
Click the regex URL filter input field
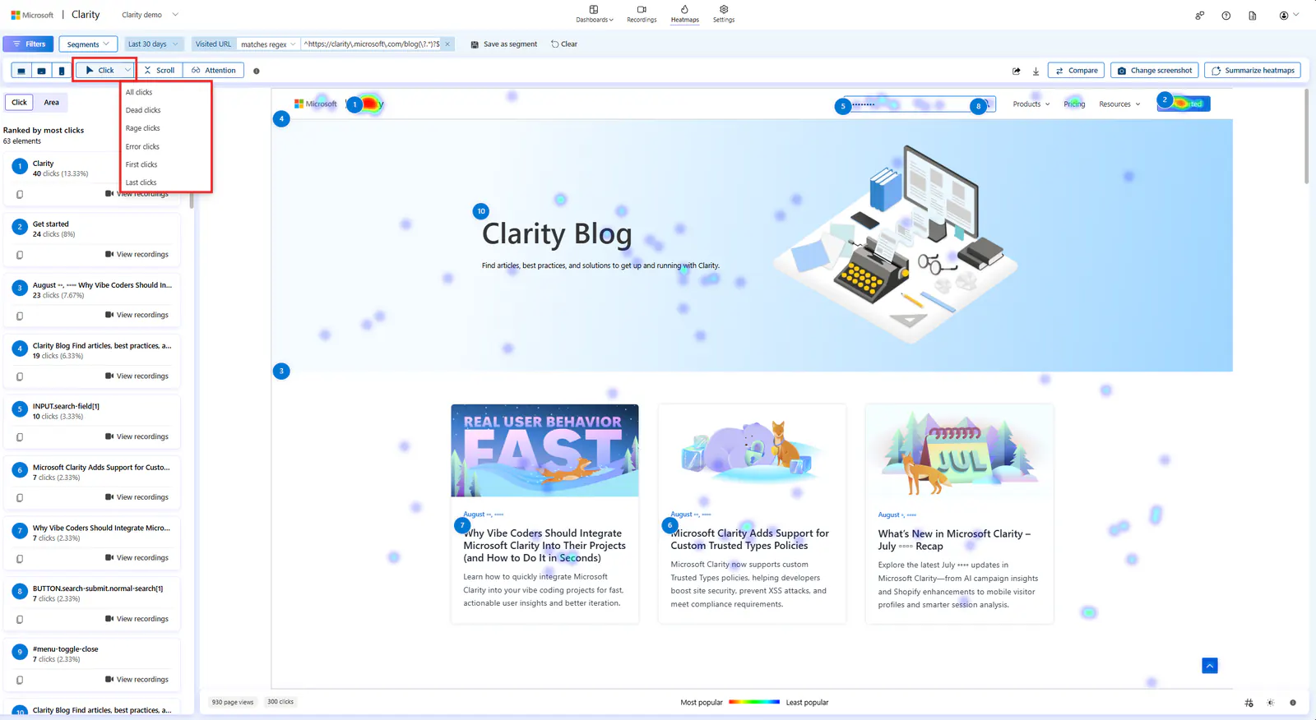[x=372, y=44]
